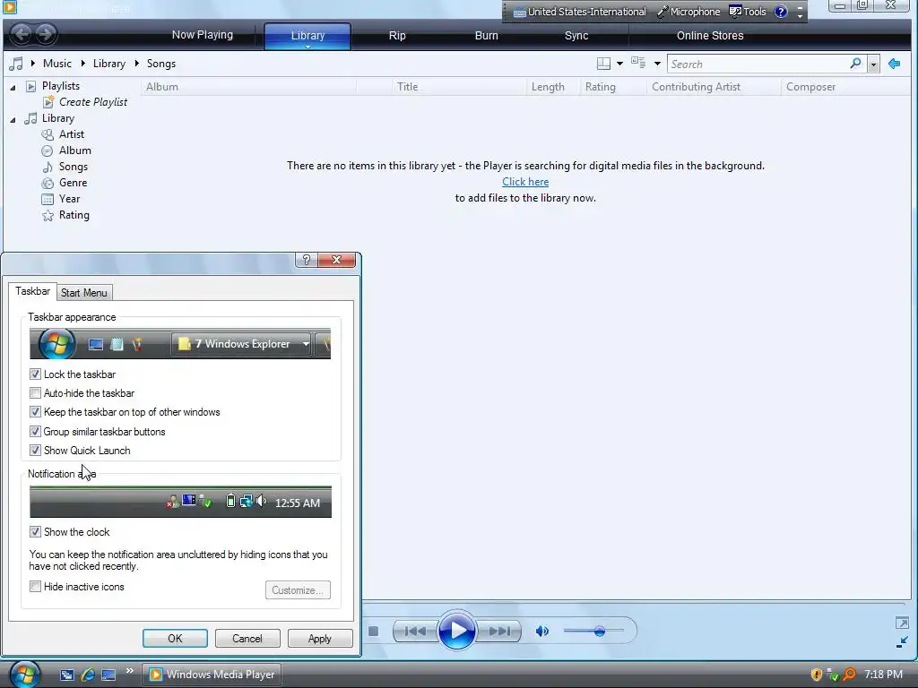Expand the Library breadcrumb arrow

pyautogui.click(x=137, y=64)
